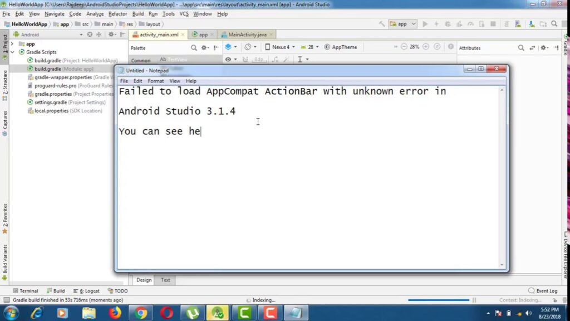This screenshot has height=321, width=570.
Task: Pause the indexing background task
Action: click(474, 300)
